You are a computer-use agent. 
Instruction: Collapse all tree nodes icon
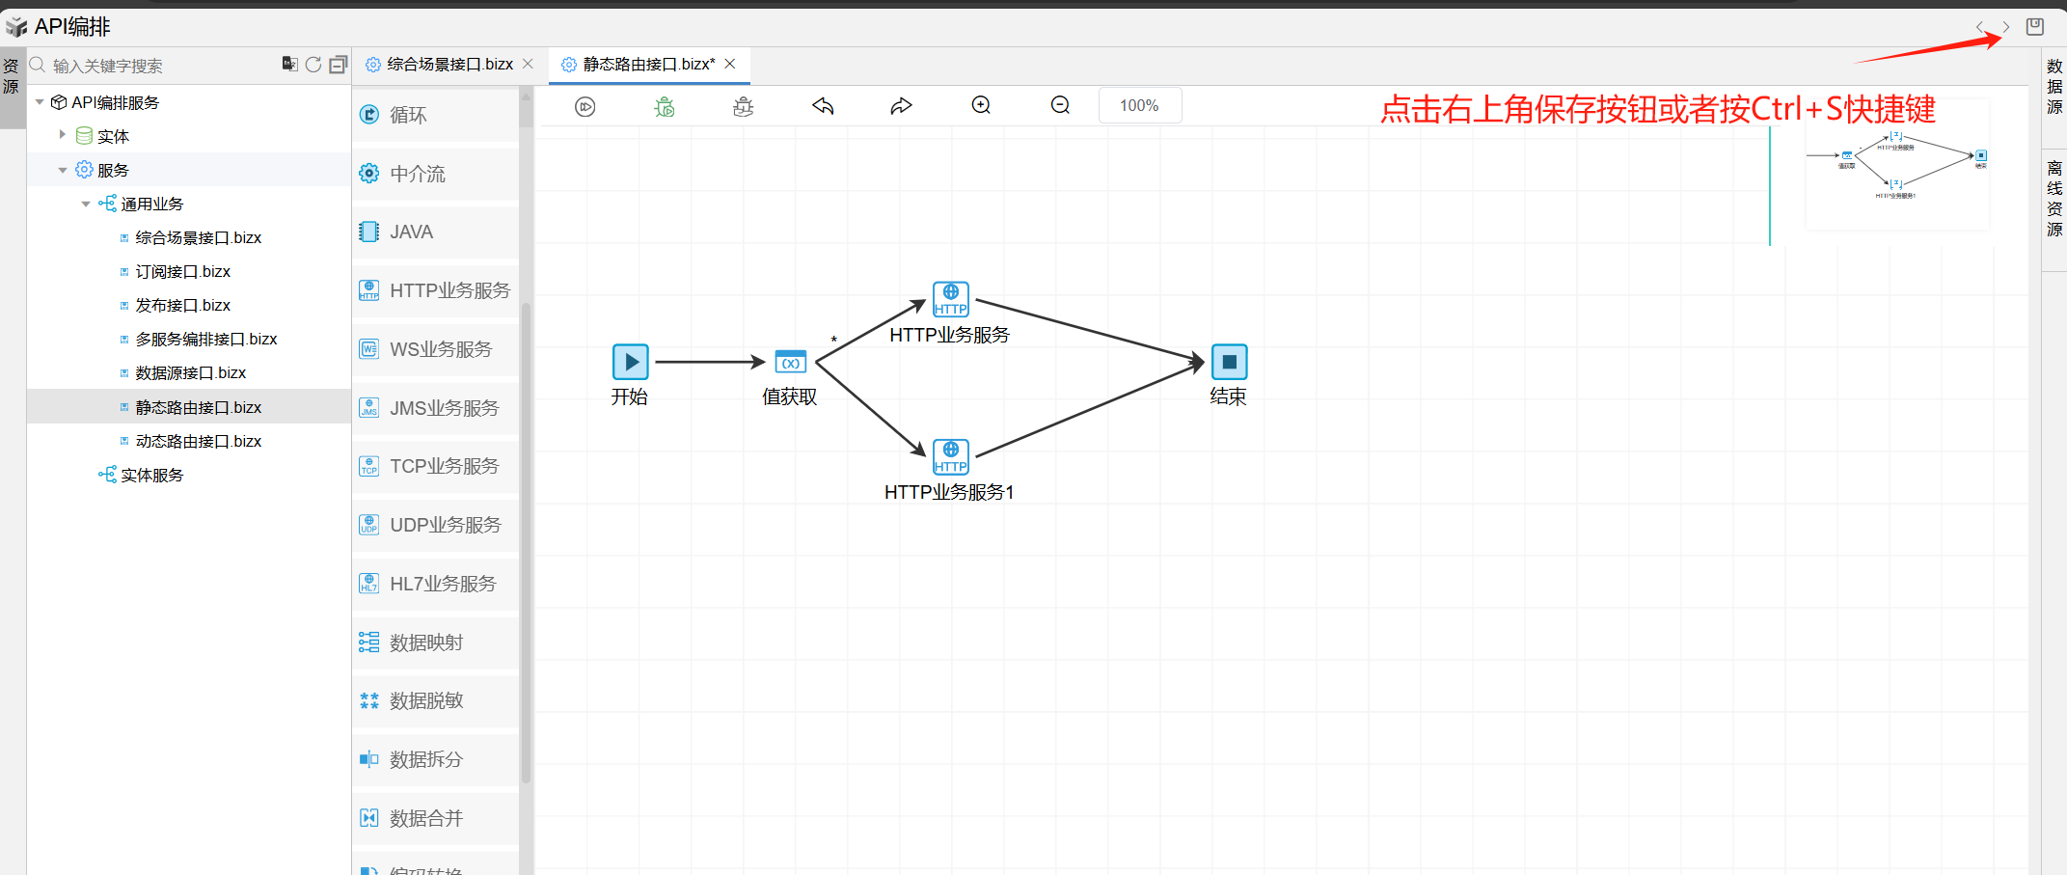pos(338,65)
